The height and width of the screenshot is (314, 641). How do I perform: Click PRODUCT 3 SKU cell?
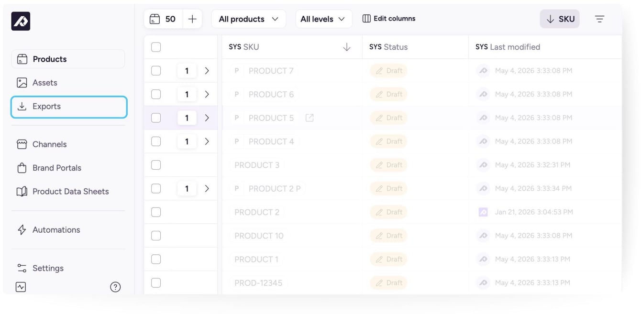[x=292, y=165]
